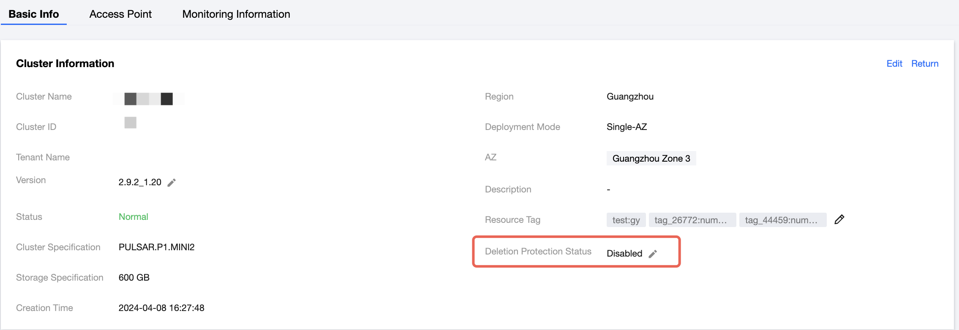Click the creation time value 2024-04-08
The image size is (959, 330).
(161, 308)
